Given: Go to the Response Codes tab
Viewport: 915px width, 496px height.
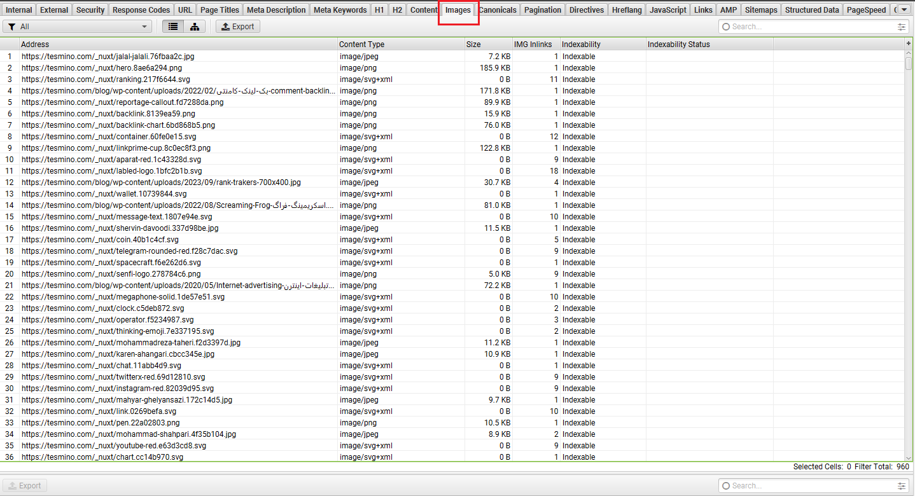Looking at the screenshot, I should click(x=141, y=10).
